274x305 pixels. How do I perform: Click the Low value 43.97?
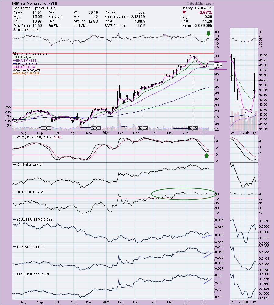coord(37,21)
